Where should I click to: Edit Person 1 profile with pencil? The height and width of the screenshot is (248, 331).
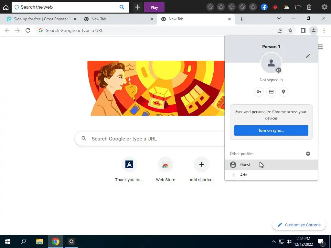pyautogui.click(x=308, y=56)
